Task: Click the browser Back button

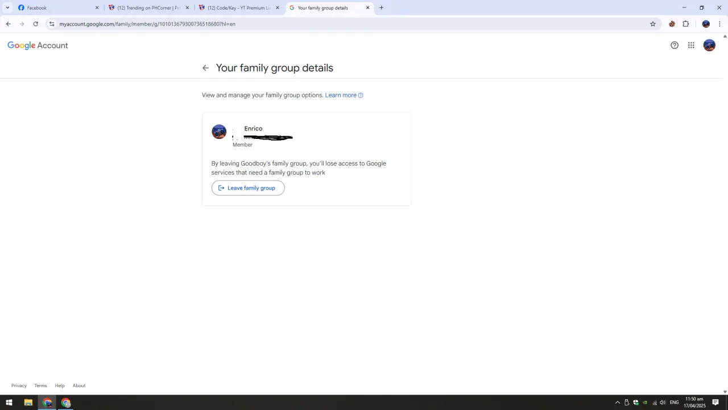Action: 8,24
